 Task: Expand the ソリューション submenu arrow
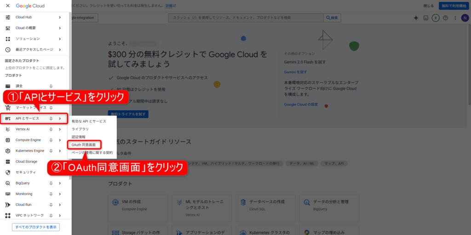(60, 39)
